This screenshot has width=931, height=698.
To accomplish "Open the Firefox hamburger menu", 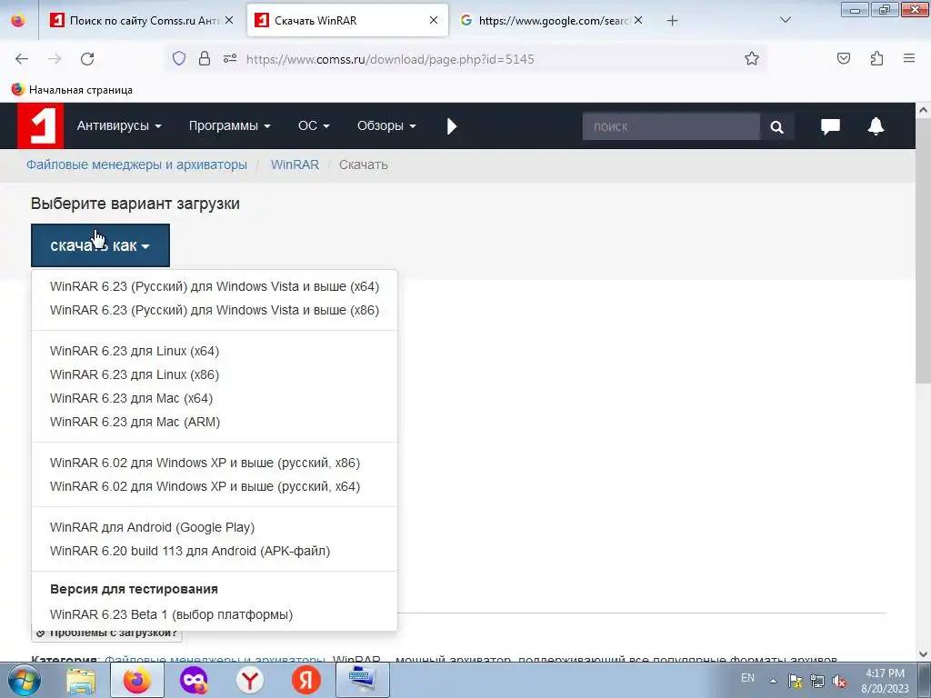I will 909,58.
